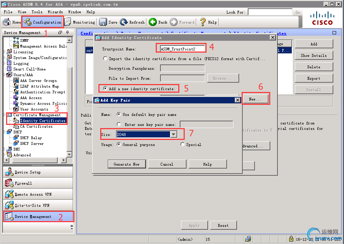
Task: Select AAA Access item
Action: pyautogui.click(x=31, y=98)
